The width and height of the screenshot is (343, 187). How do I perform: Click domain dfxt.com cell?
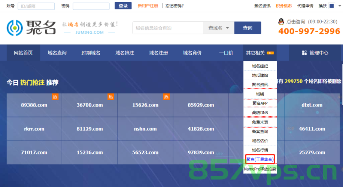(312, 105)
